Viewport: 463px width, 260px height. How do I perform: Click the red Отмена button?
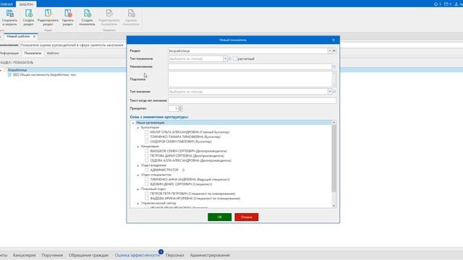(246, 217)
